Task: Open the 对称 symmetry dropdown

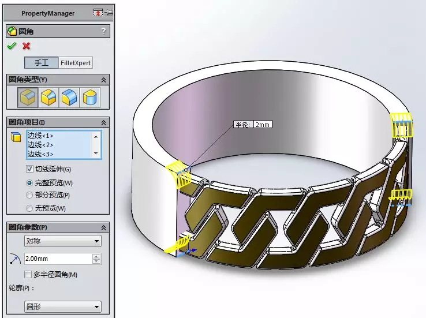Action: pyautogui.click(x=63, y=241)
